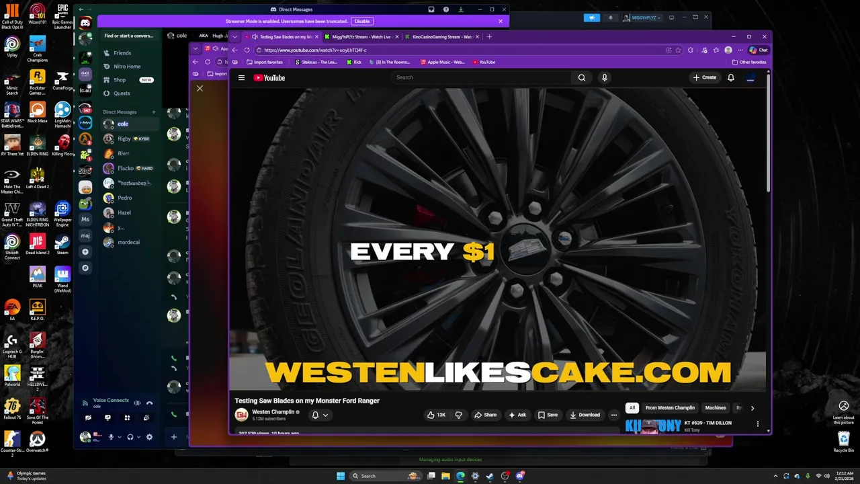Open Apple Music bookmark
860x484 pixels.
coord(443,62)
